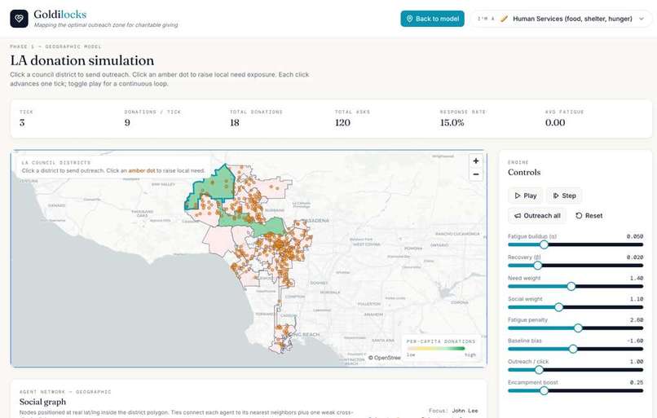
Task: Click the Total Donations value 18
Action: coord(235,123)
